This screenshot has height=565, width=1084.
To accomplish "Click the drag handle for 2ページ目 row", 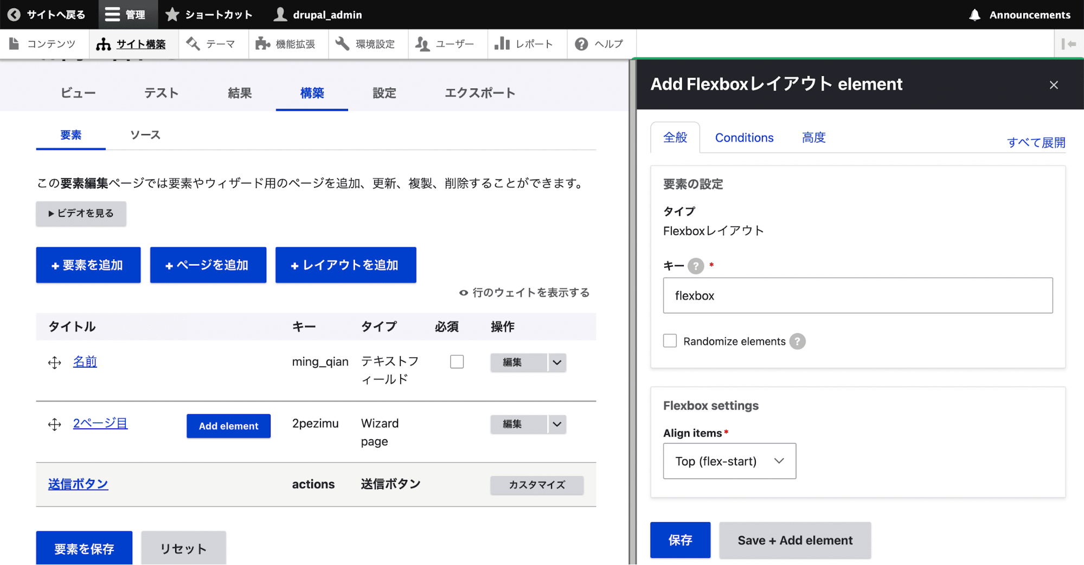I will [55, 425].
